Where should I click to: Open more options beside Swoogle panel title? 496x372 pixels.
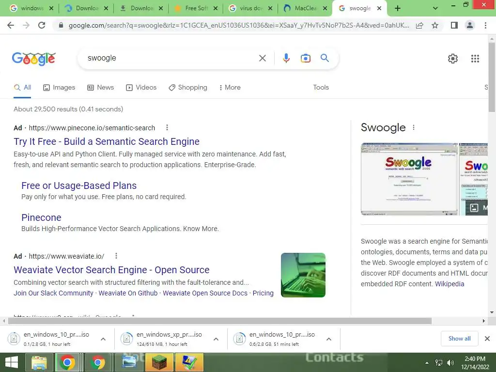click(x=414, y=127)
